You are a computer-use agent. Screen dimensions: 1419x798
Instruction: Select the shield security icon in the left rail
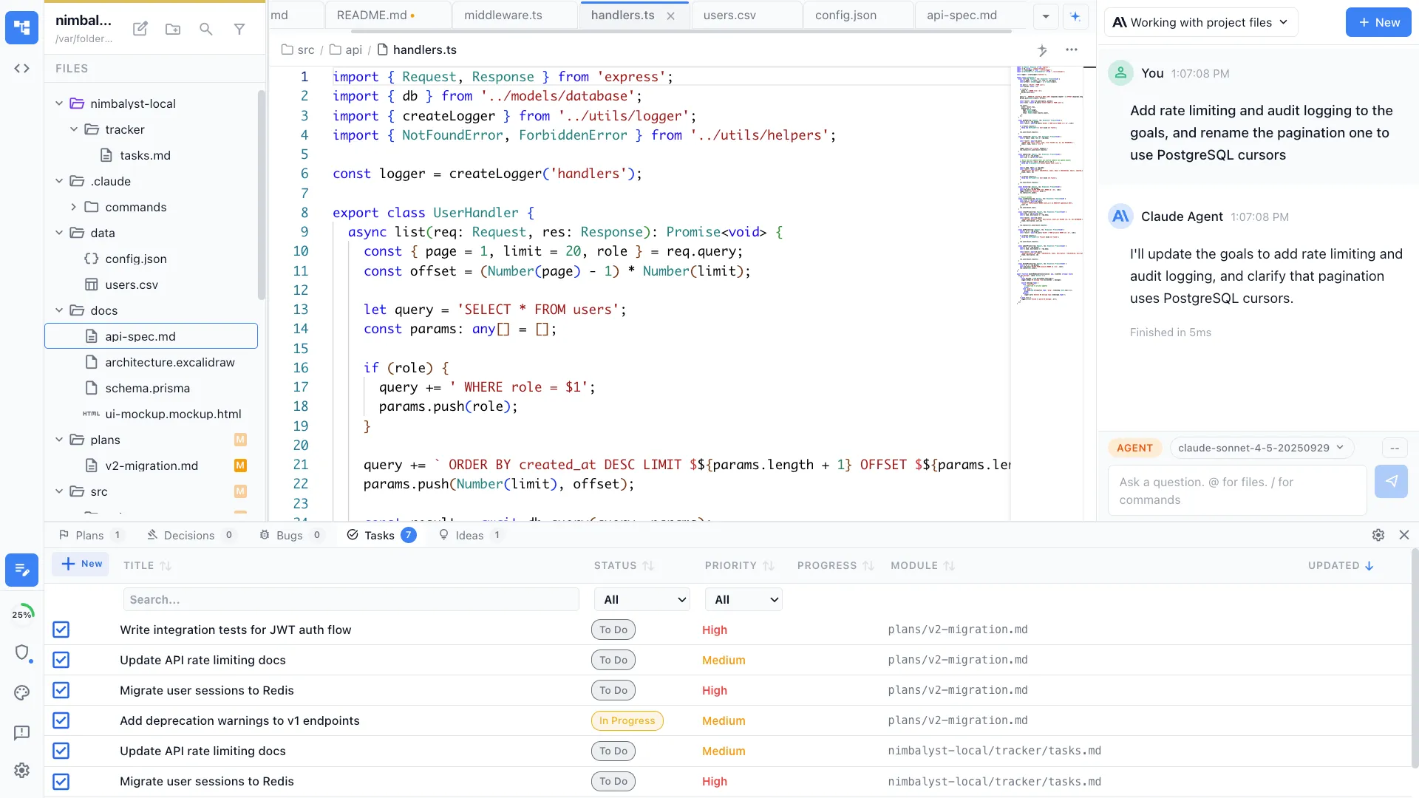tap(23, 653)
